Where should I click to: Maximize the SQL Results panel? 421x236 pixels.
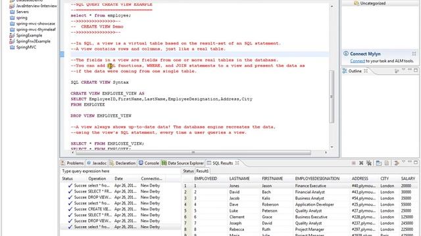click(x=416, y=162)
